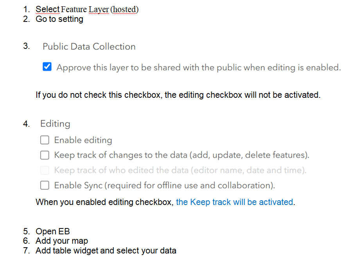
Task: Click the Editing section heading
Action: [55, 124]
